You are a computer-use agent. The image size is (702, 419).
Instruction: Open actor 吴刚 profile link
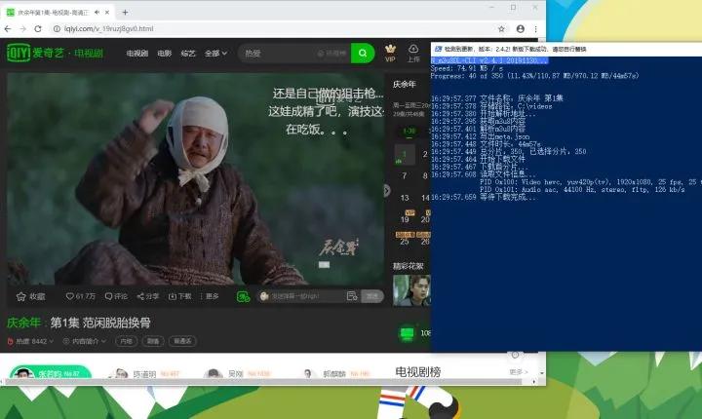238,374
